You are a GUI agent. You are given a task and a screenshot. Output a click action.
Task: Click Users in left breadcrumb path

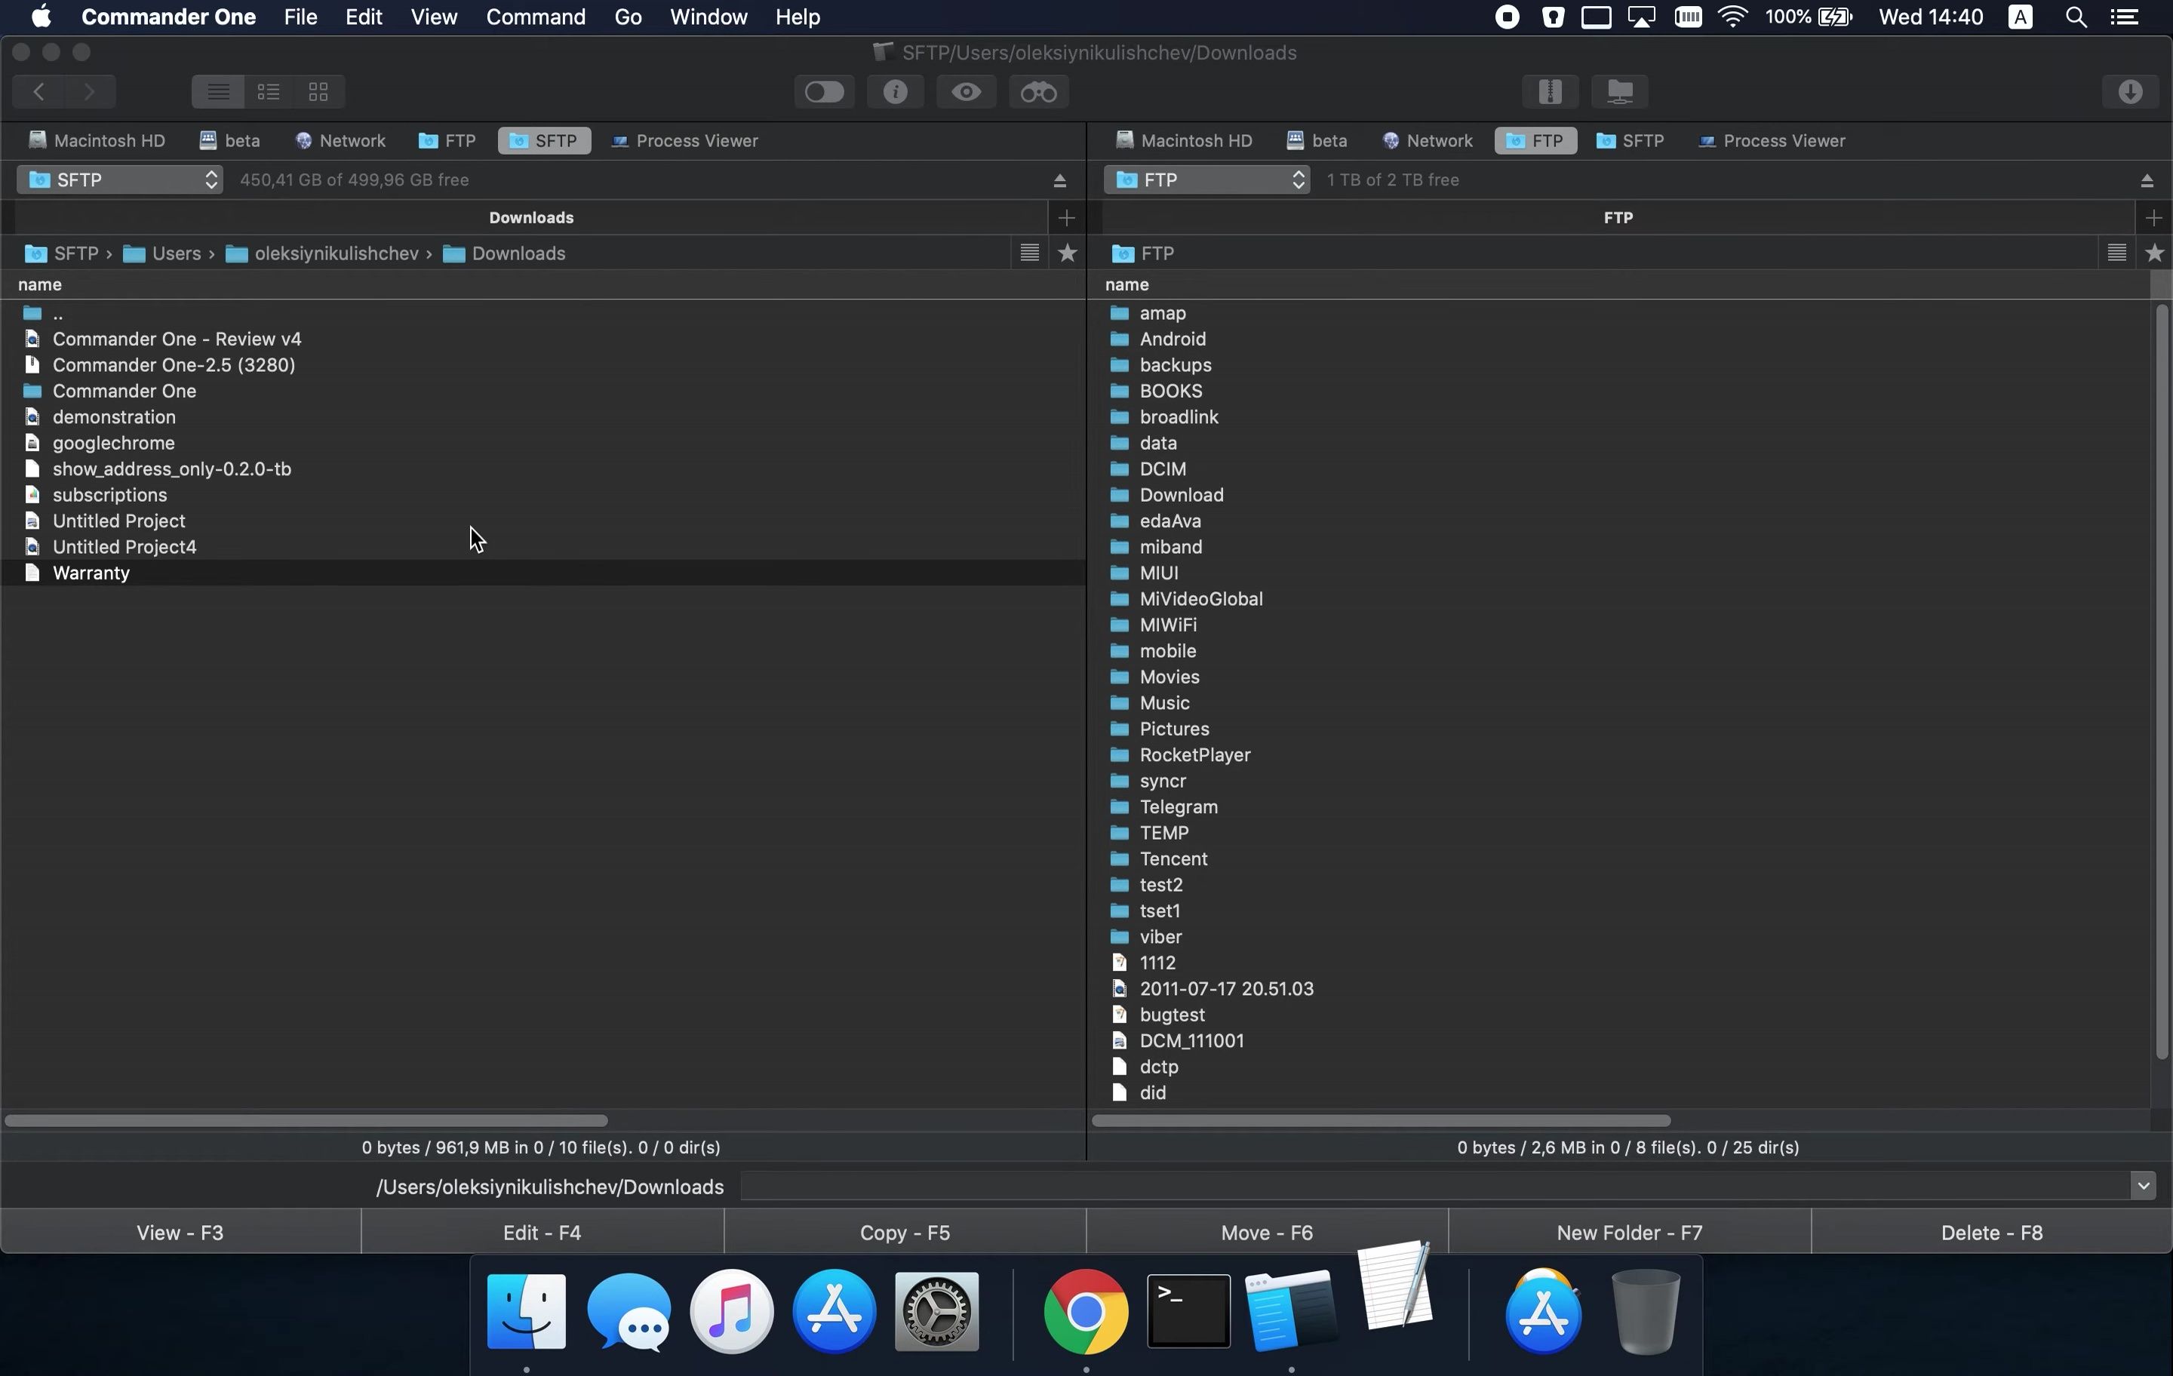[162, 253]
